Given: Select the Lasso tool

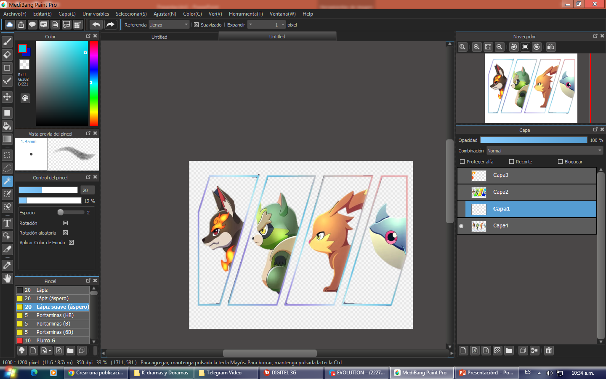Looking at the screenshot, I should tap(7, 168).
